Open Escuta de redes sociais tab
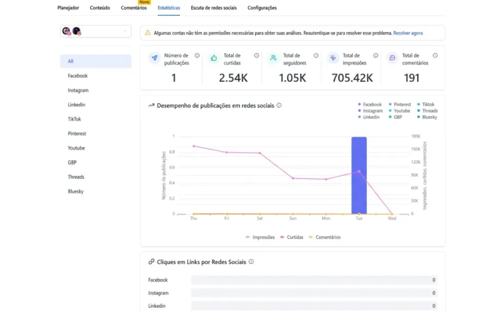This screenshot has height=311, width=498. click(x=213, y=7)
